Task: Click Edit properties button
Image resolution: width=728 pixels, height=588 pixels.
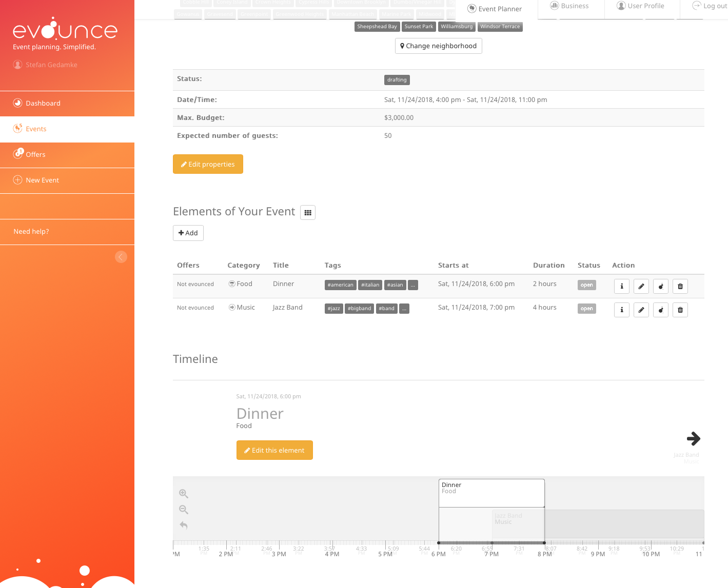Action: click(x=208, y=164)
